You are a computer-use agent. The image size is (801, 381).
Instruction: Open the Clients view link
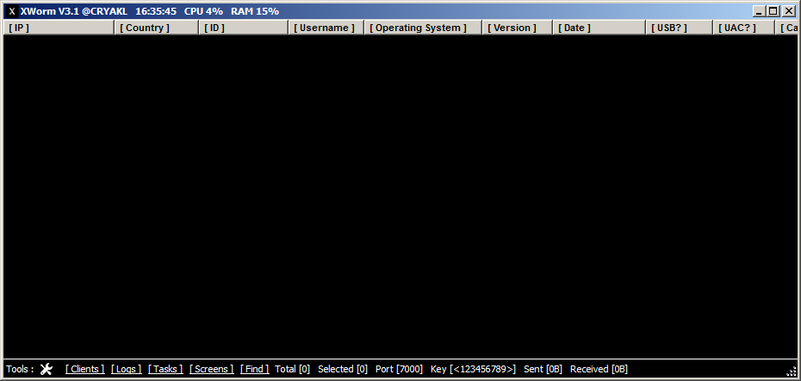click(84, 369)
